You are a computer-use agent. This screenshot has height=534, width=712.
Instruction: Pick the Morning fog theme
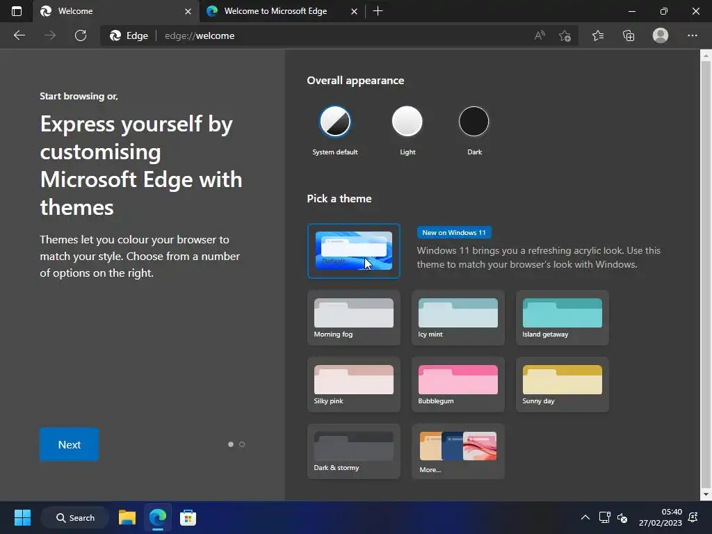(x=354, y=318)
